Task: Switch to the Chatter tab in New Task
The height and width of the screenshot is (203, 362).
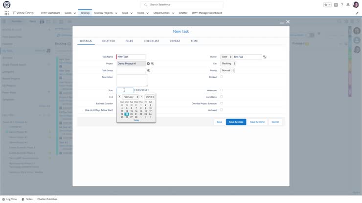Action: coord(109,41)
